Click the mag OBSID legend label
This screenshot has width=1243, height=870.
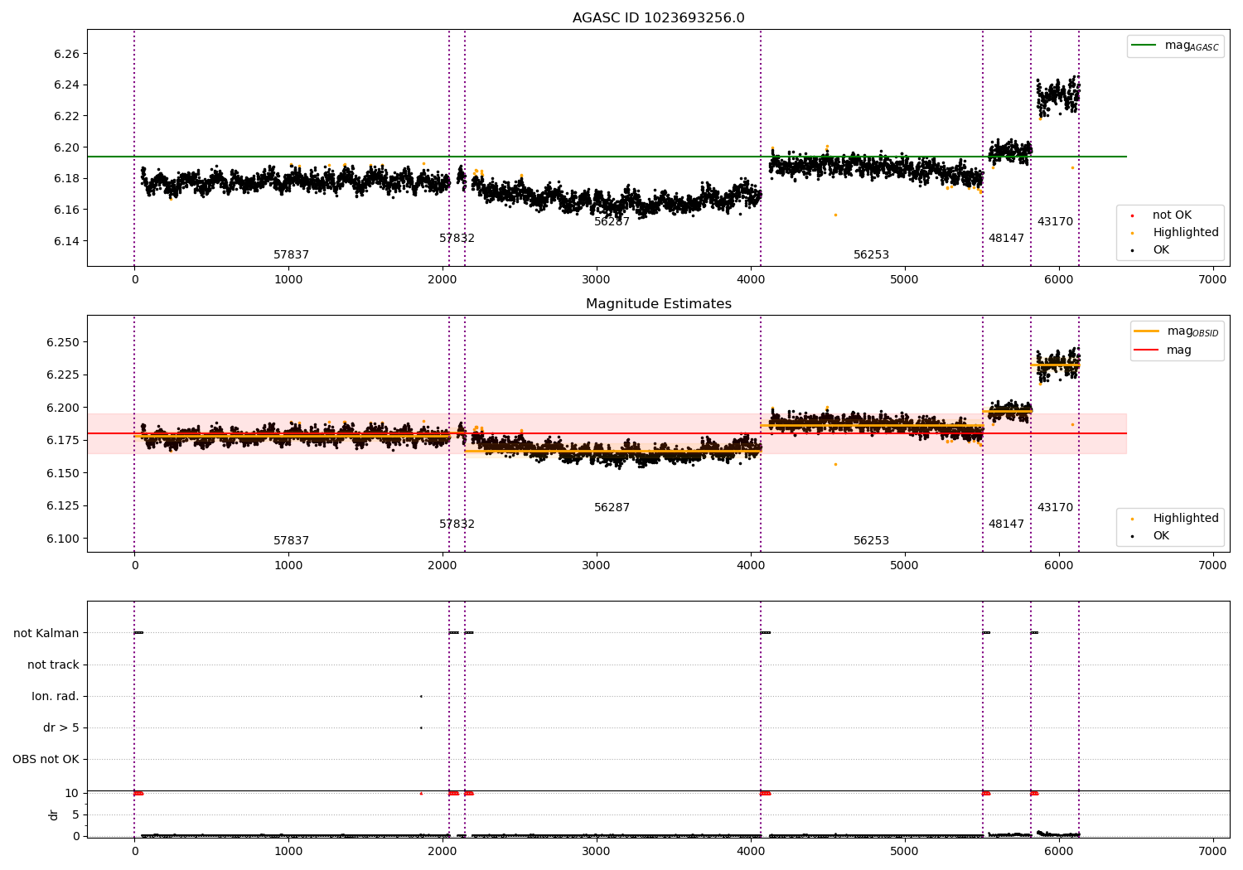[1192, 332]
